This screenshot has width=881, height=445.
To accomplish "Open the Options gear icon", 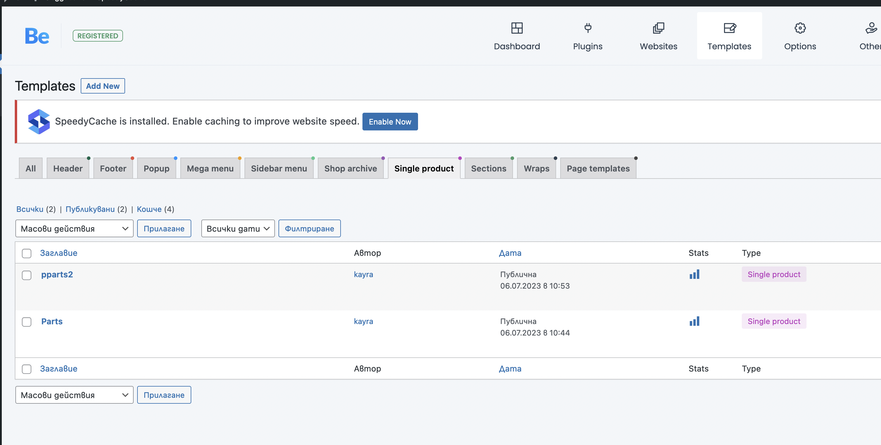I will click(x=800, y=28).
